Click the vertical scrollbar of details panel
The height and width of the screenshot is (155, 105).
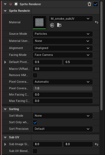(x=101, y=56)
